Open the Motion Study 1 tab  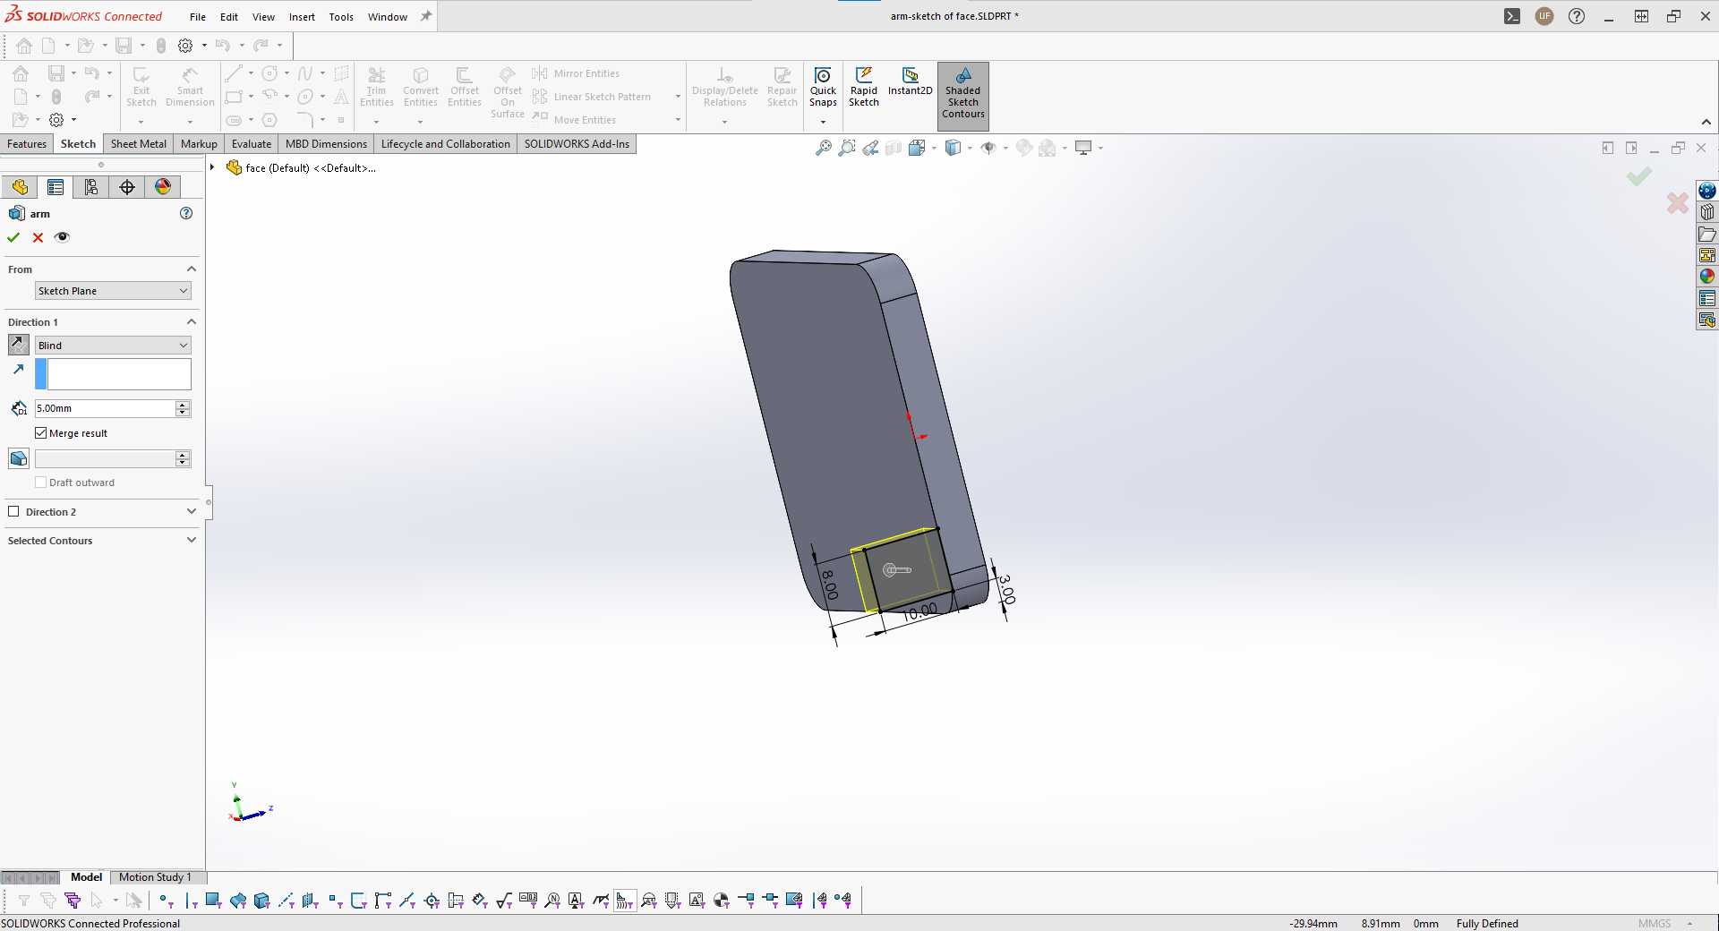point(155,877)
